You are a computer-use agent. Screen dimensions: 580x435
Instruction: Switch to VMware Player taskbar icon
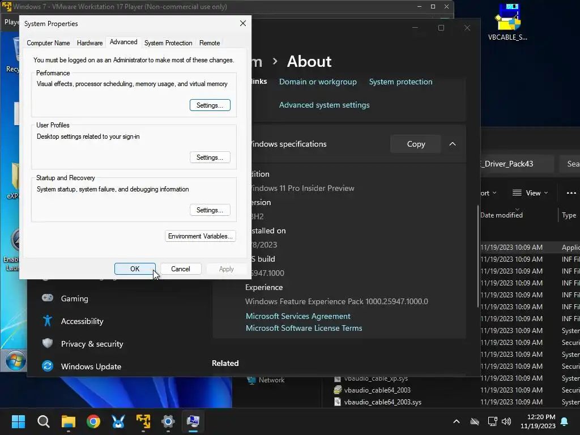click(x=143, y=421)
